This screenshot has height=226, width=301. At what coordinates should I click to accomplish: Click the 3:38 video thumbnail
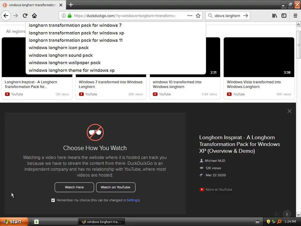tap(259, 57)
